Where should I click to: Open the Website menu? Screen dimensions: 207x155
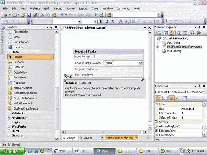coord(35,9)
